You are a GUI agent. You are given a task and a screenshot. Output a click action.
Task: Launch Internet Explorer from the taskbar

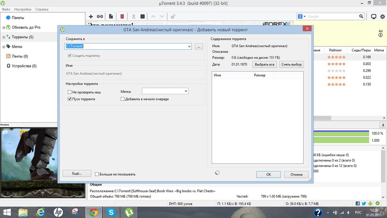pos(41,212)
